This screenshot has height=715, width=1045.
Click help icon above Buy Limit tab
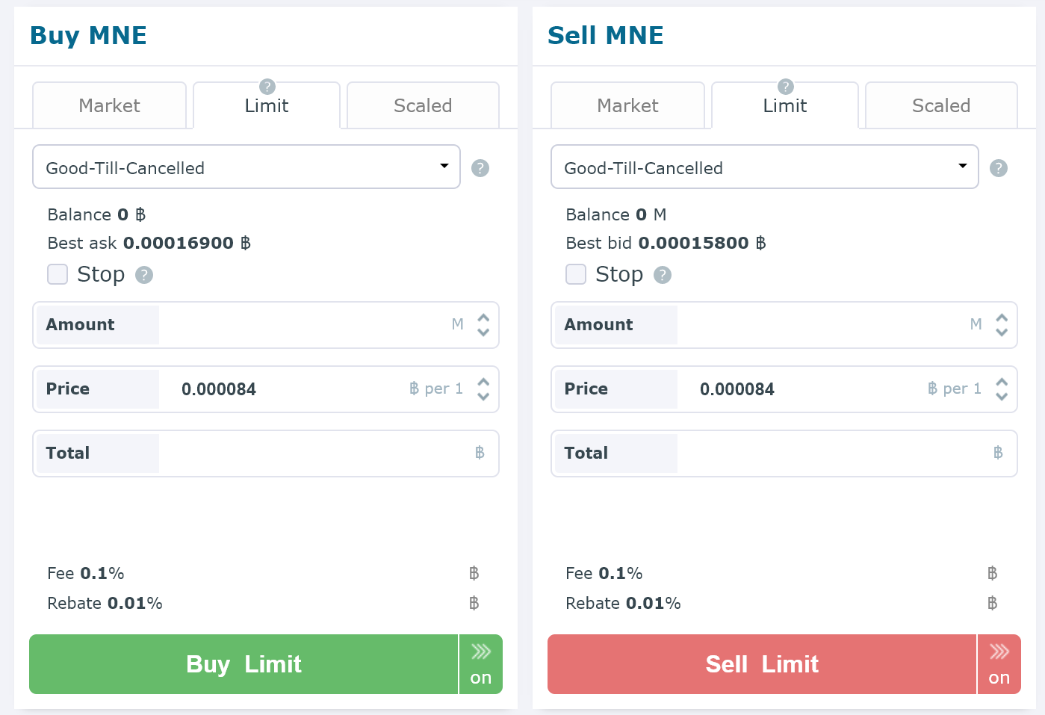[267, 87]
